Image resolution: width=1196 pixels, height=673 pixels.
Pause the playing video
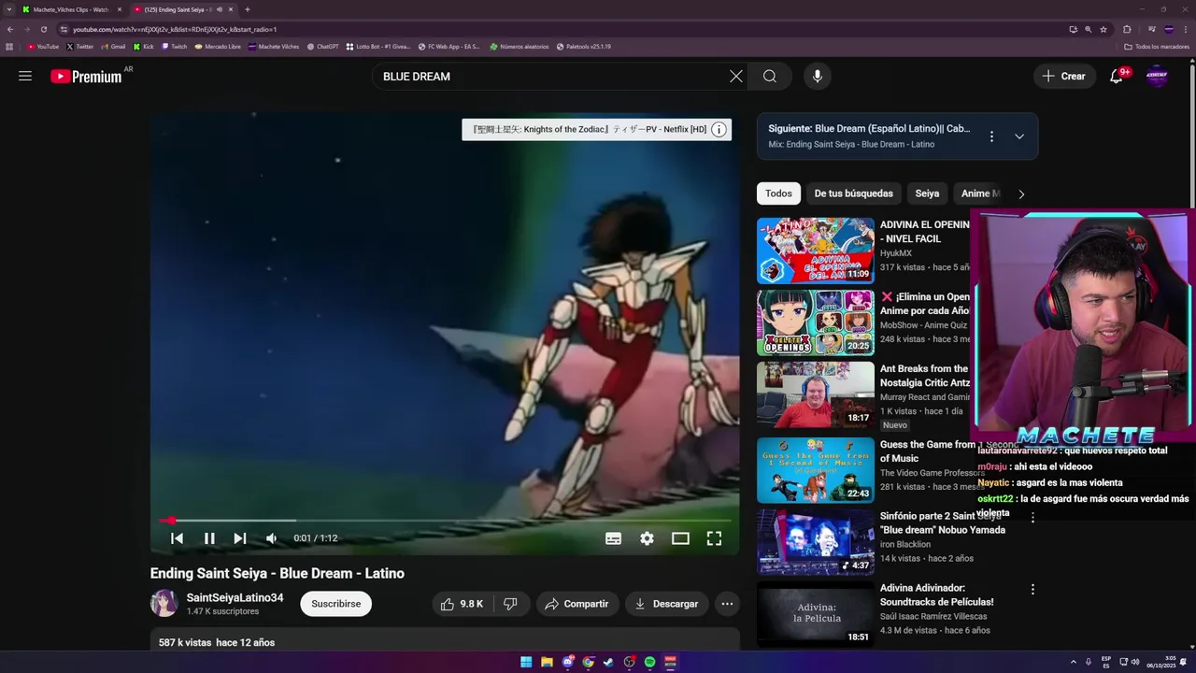tap(209, 538)
